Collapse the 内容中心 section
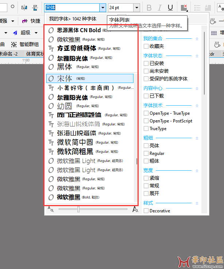The image size is (224, 269). tap(197, 88)
